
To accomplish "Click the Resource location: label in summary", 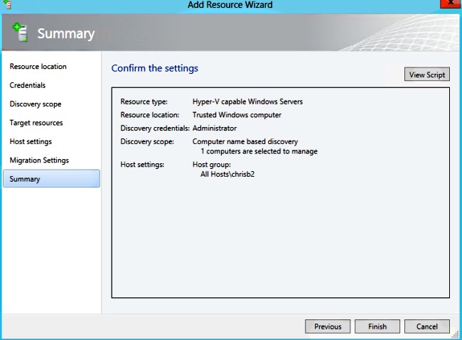I will (x=150, y=115).
